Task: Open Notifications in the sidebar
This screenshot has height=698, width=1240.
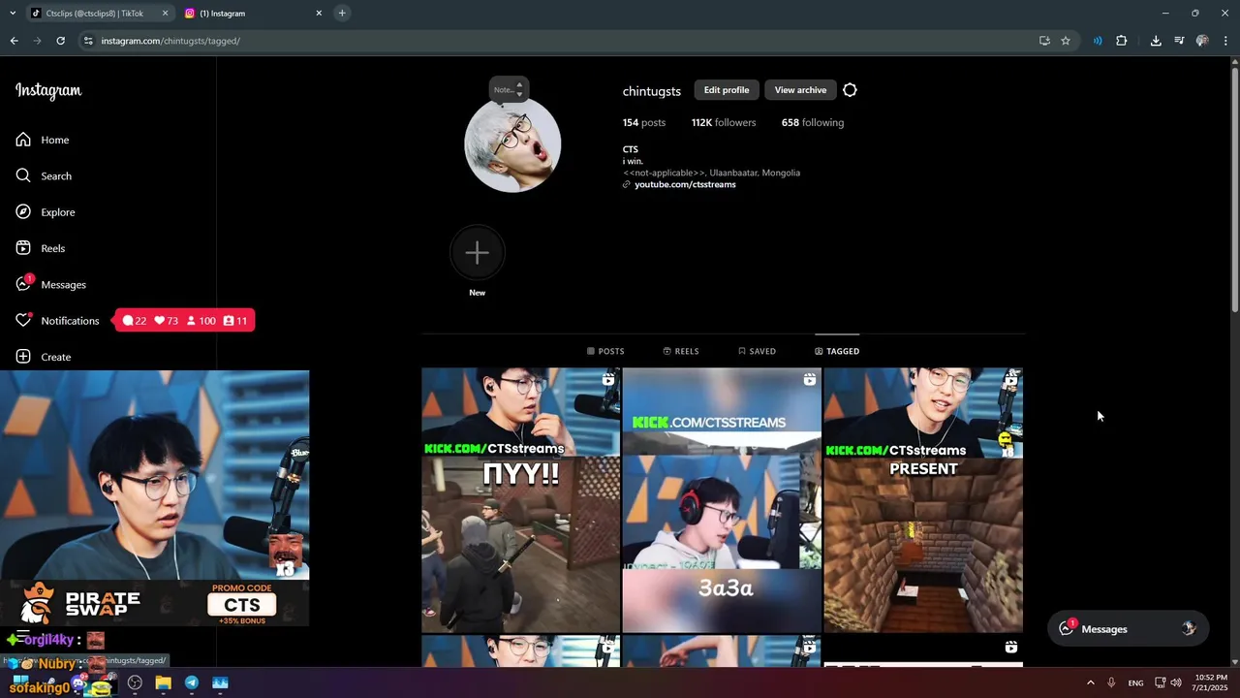Action: point(57,321)
